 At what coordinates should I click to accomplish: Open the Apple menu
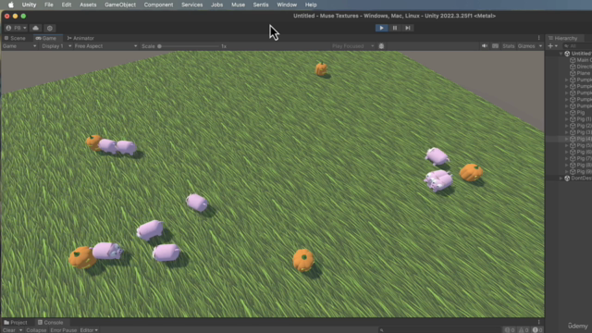point(11,5)
